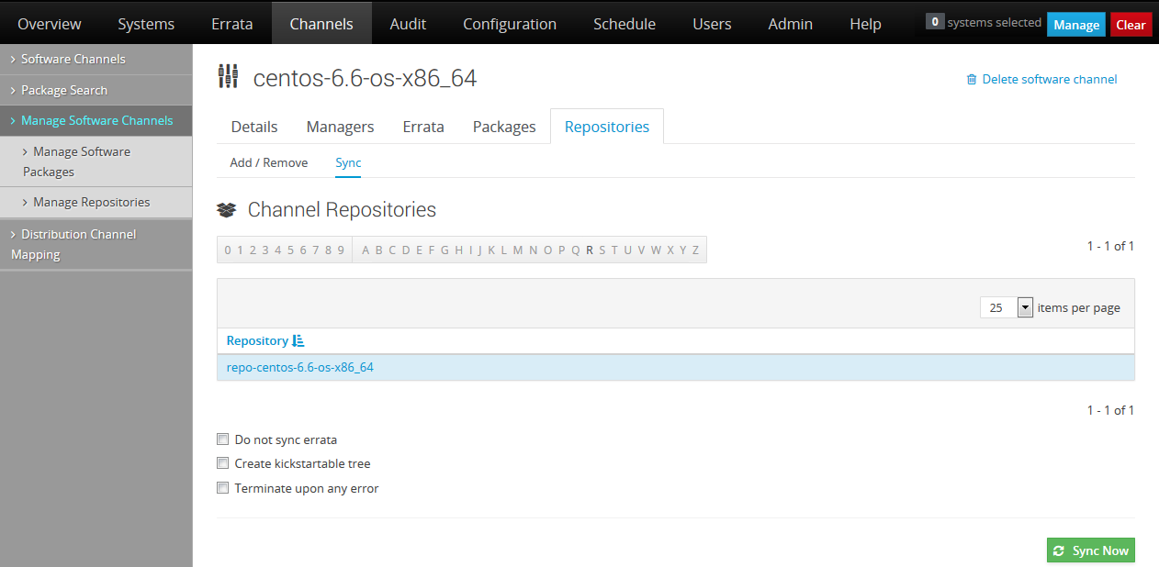Filter repositories by letter R
The image size is (1159, 567).
point(590,250)
